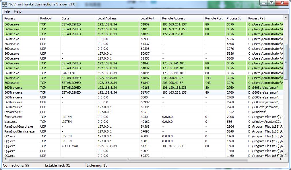Sort by State column header
Image resolution: width=291 pixels, height=170 pixels.
pyautogui.click(x=78, y=18)
